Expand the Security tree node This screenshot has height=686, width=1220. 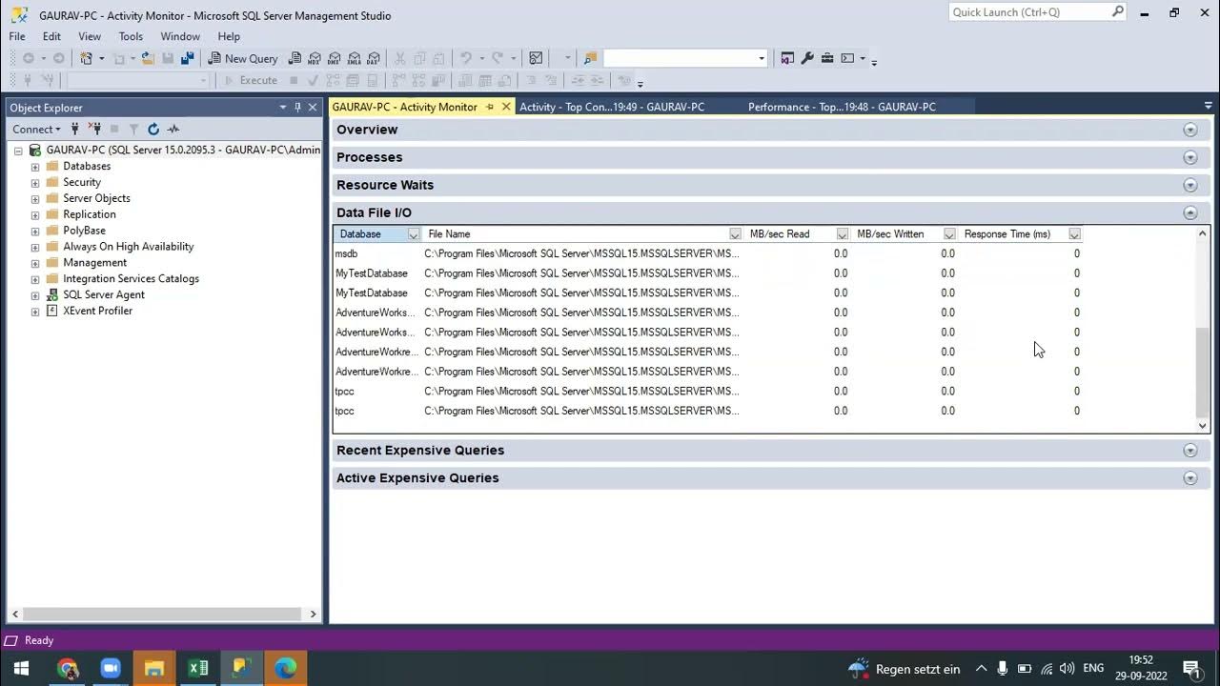35,183
